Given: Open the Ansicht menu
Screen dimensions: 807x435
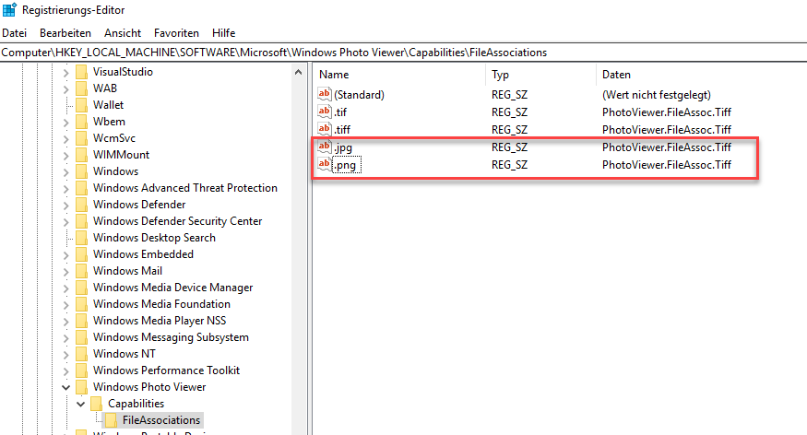Looking at the screenshot, I should coord(123,33).
